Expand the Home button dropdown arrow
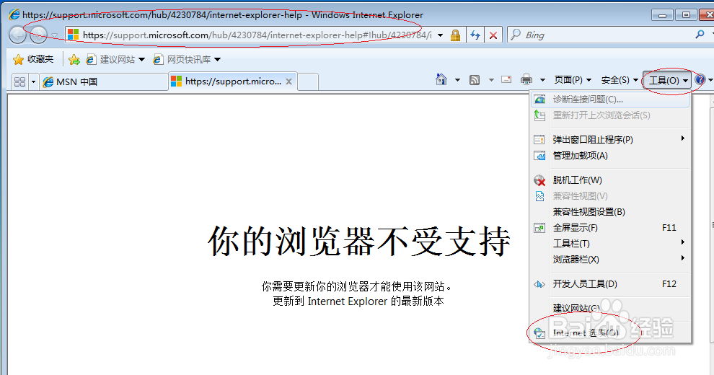Screen dimensions: 714x375 click(458, 80)
